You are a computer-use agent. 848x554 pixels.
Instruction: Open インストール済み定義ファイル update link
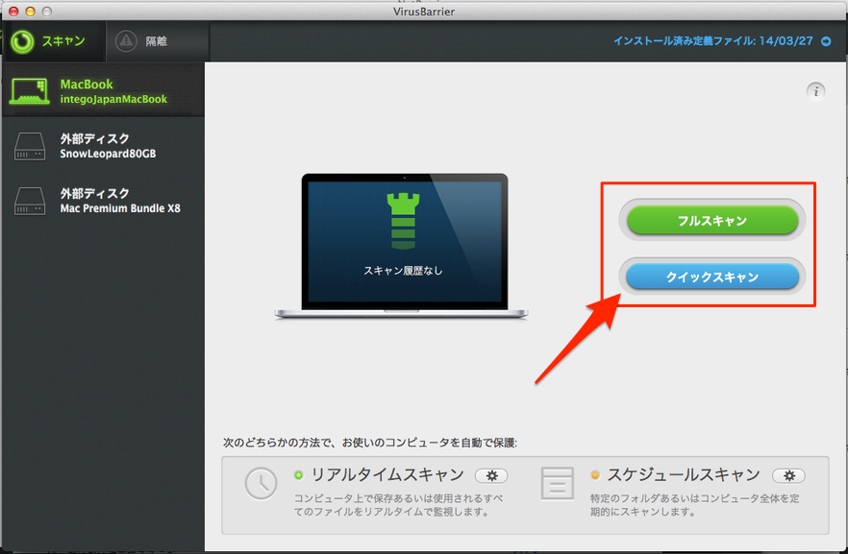click(x=712, y=41)
